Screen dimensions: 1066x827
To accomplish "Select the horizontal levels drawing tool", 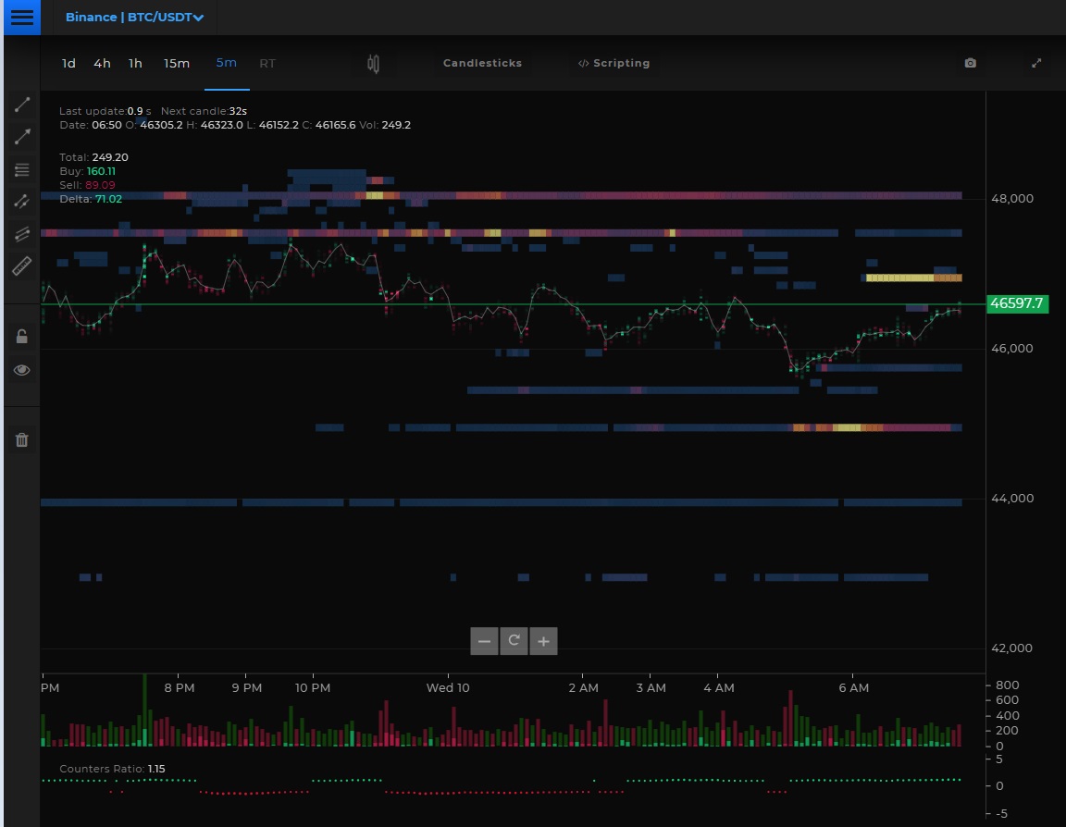I will (22, 169).
